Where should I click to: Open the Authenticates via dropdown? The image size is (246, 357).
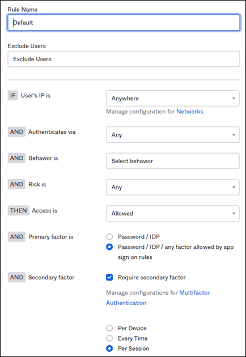[x=173, y=135]
